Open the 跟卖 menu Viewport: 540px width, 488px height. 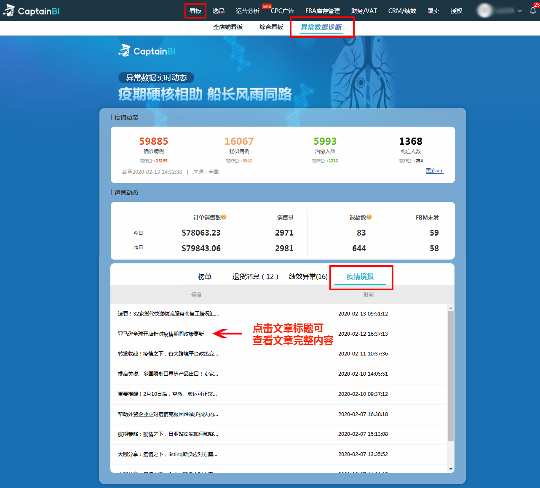click(x=433, y=11)
